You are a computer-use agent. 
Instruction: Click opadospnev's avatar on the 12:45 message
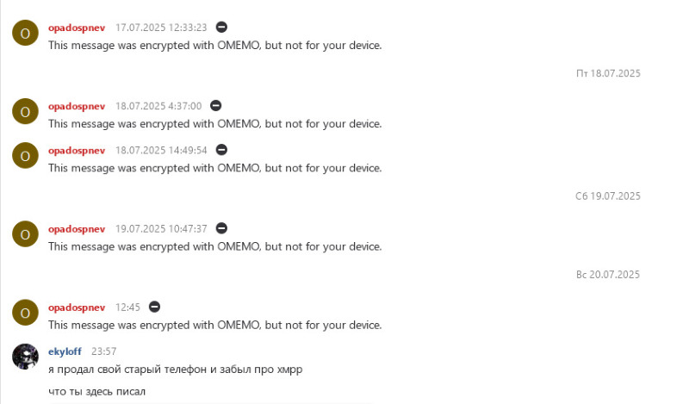25,313
